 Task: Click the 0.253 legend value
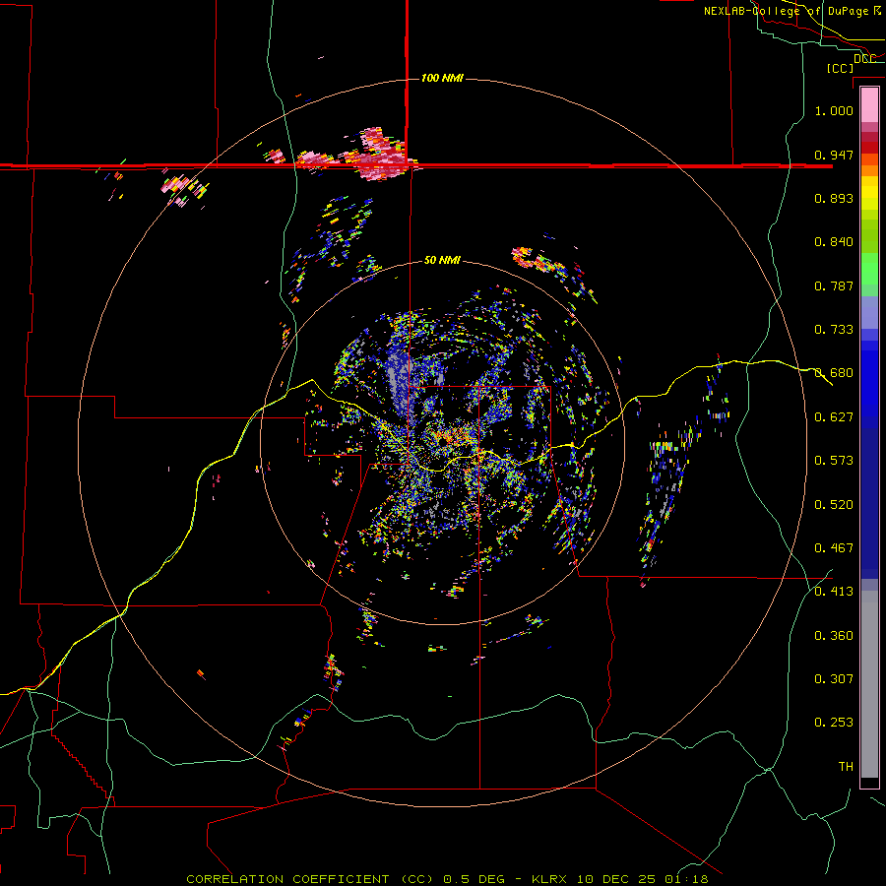point(834,723)
